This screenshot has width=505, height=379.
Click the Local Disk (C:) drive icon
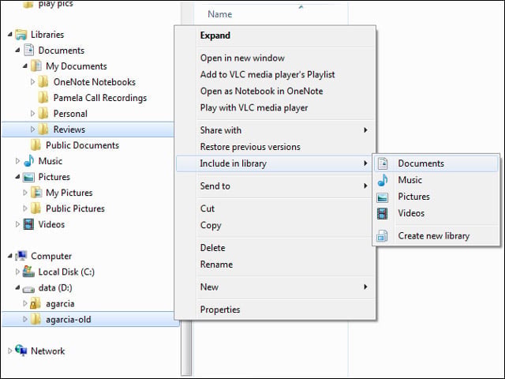(x=28, y=272)
